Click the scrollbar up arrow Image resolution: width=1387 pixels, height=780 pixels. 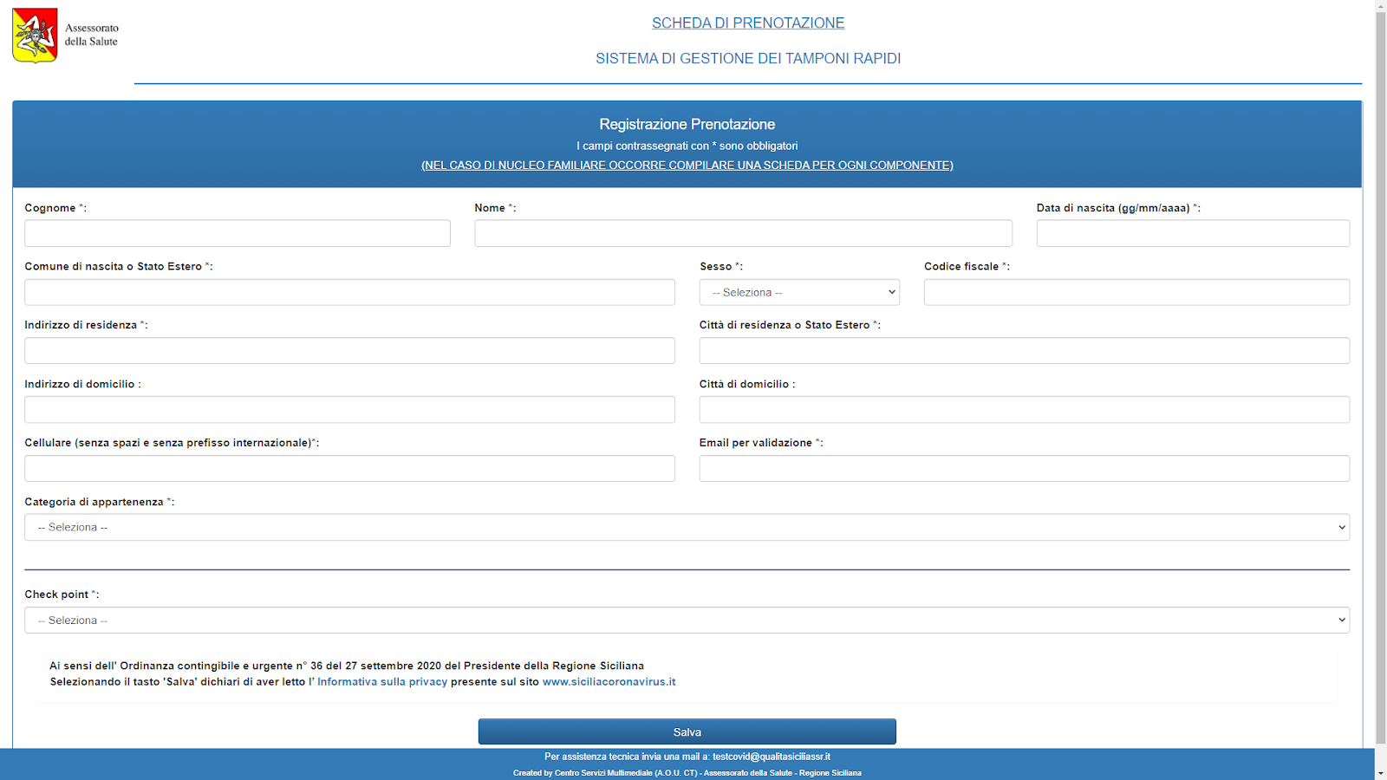coord(1380,6)
